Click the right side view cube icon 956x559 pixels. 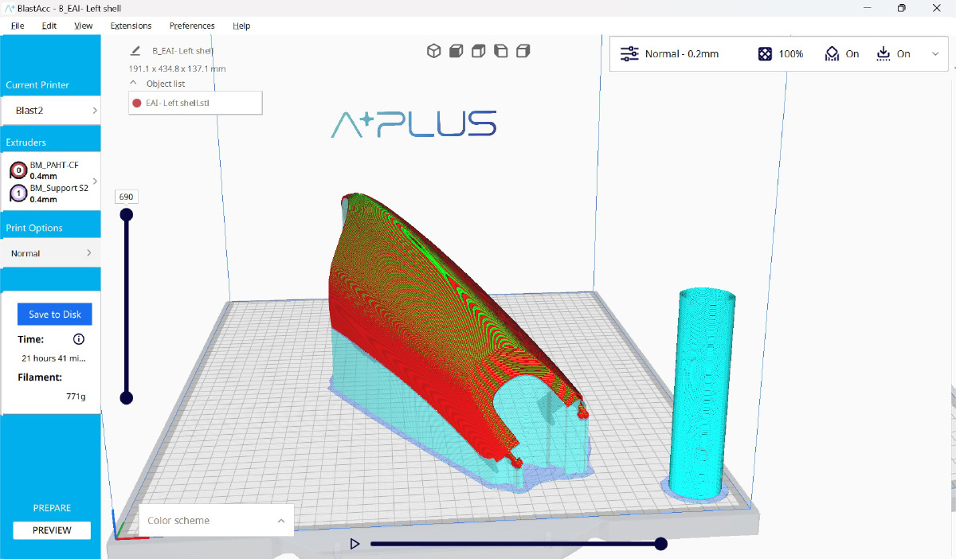(x=523, y=51)
